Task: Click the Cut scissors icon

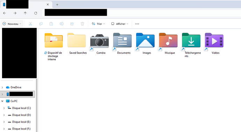Action: [30, 24]
